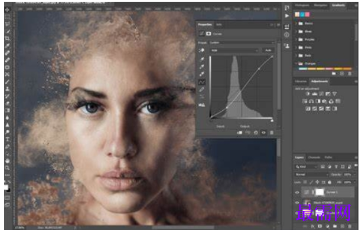
Task: Expand the Basics gradient folder
Action: coord(296,23)
